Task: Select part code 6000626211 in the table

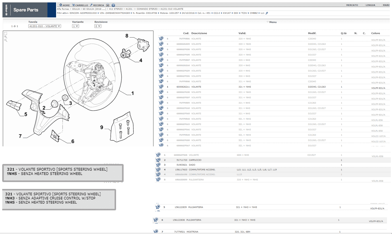Action: click(x=183, y=87)
